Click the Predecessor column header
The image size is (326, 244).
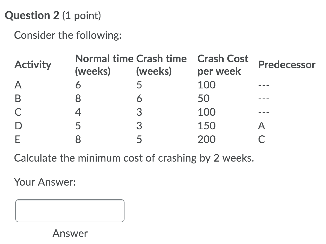click(x=286, y=65)
